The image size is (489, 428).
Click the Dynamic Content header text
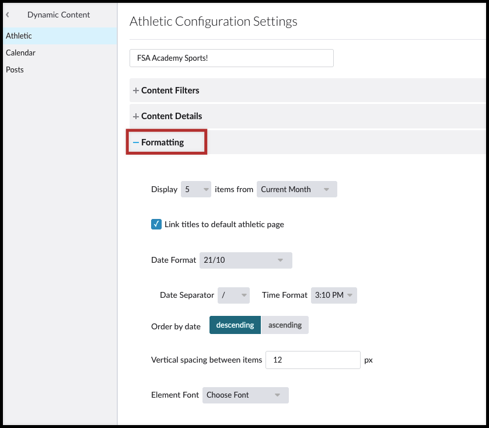tap(58, 15)
